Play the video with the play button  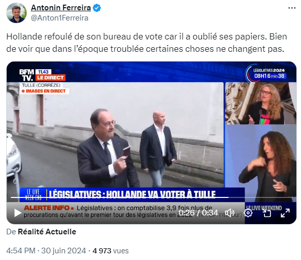(17, 213)
